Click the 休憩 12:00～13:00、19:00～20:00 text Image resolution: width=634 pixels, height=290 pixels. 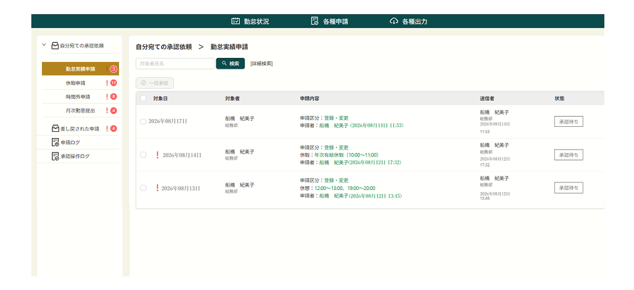338,188
